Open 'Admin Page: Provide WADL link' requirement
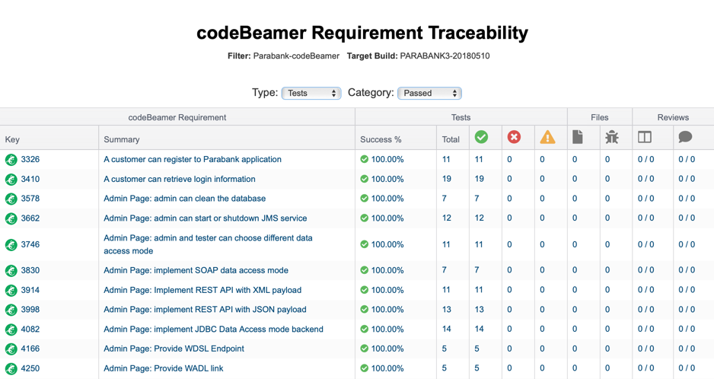 pos(164,368)
